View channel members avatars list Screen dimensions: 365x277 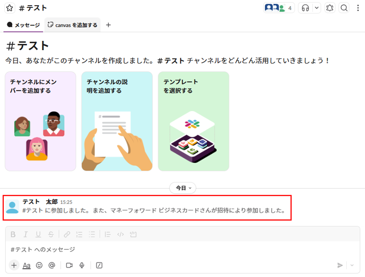(x=279, y=8)
